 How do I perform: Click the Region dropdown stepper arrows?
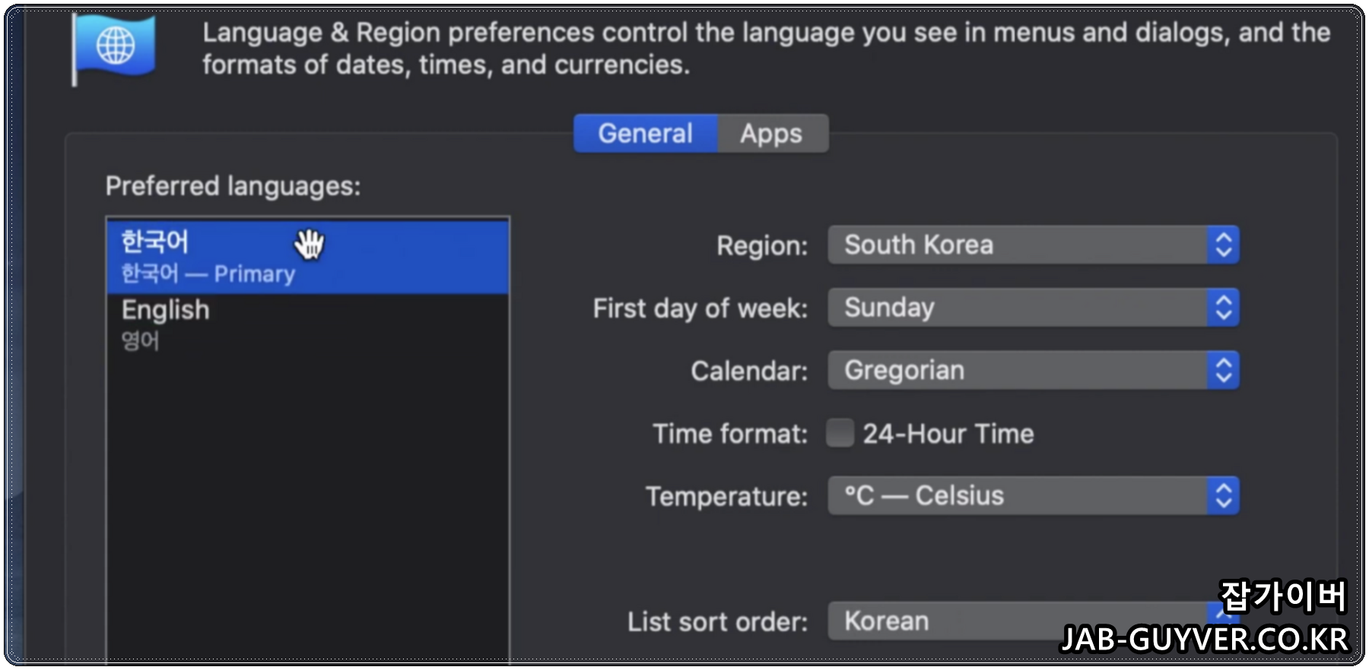pos(1224,245)
